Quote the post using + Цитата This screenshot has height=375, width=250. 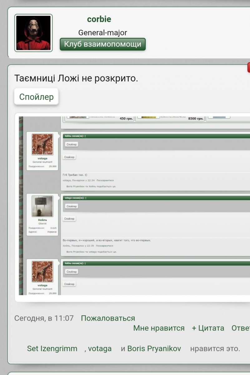pyautogui.click(x=208, y=328)
